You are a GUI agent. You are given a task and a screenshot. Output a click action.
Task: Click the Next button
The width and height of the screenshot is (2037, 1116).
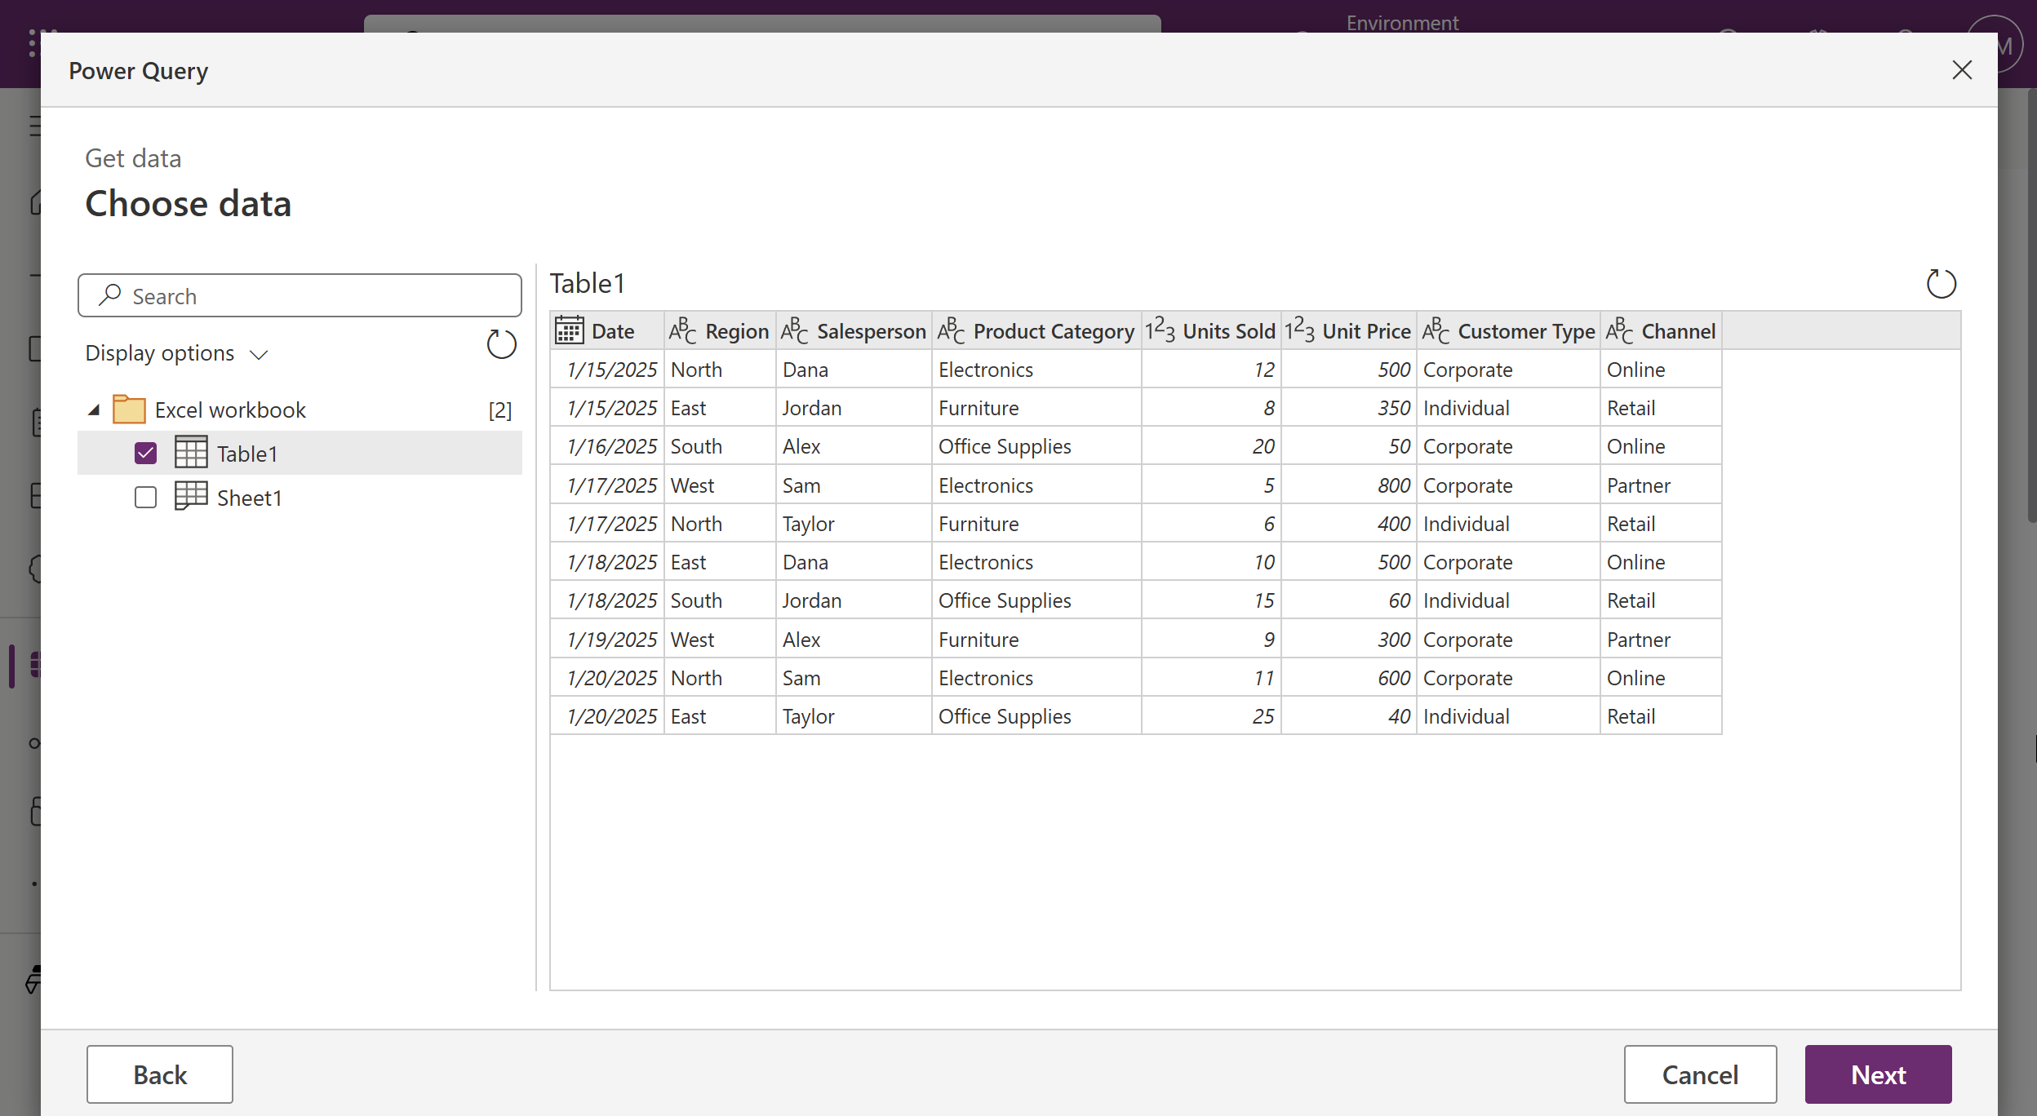(x=1877, y=1074)
